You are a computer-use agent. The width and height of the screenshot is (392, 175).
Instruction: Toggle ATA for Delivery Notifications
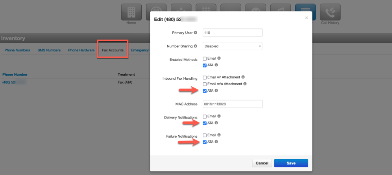(x=205, y=123)
